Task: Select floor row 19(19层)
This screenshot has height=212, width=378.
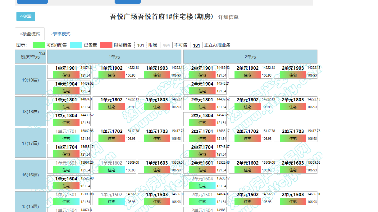Action: [30, 80]
